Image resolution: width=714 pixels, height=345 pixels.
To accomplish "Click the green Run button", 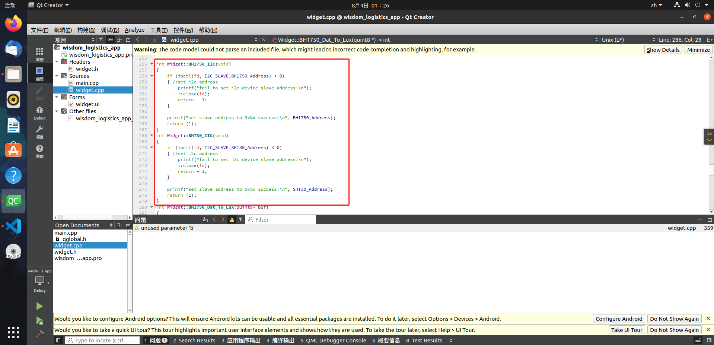I will (39, 306).
